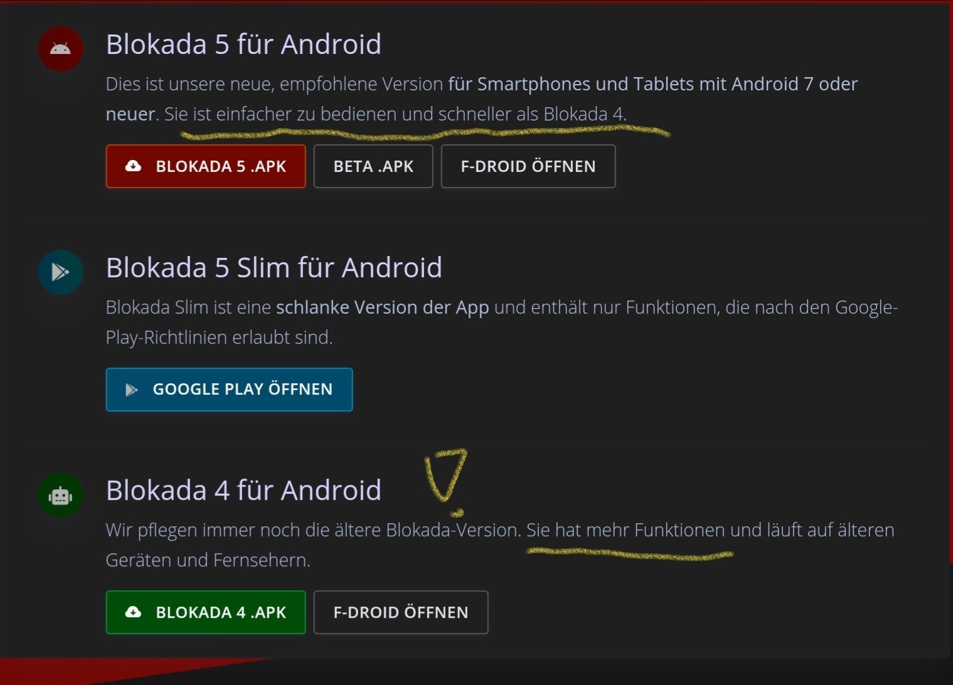
Task: Open F-Droid for Blokada 5
Action: [528, 166]
